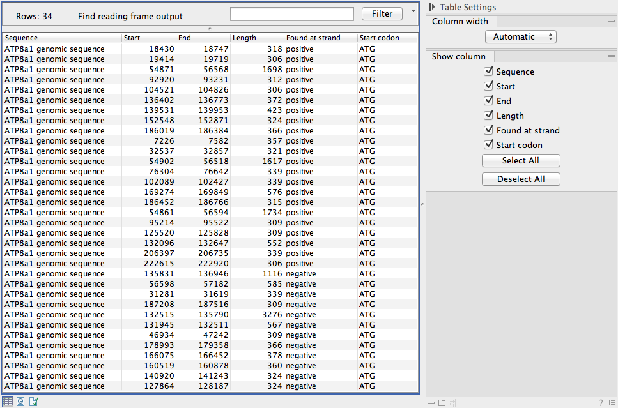Click inside the filter text field

pyautogui.click(x=291, y=13)
